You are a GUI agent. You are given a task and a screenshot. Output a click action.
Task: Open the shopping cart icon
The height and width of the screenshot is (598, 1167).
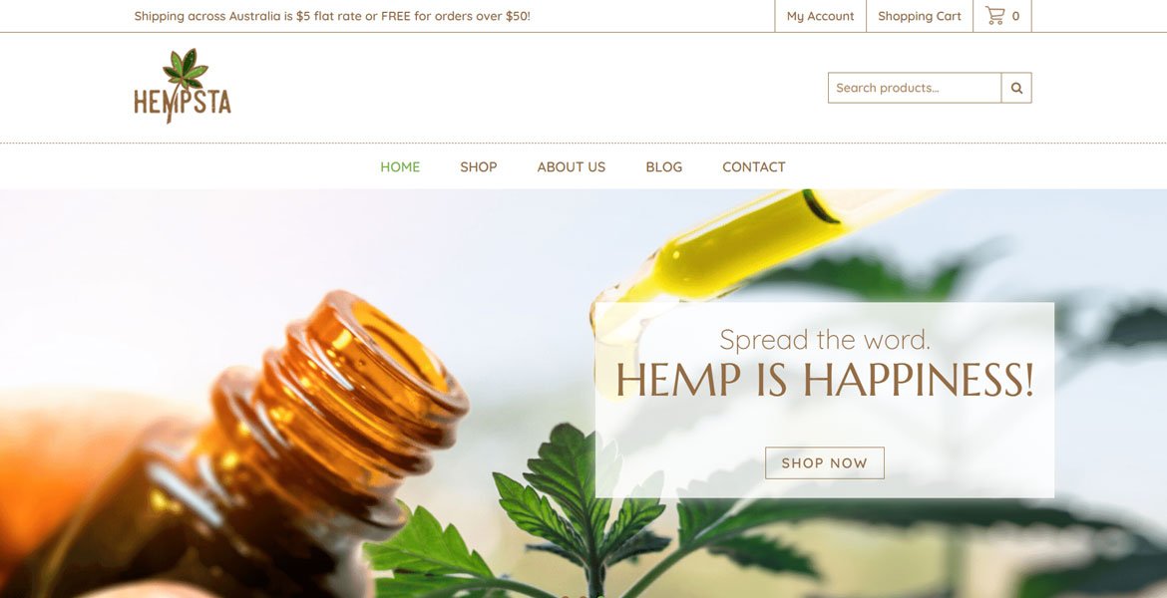tap(994, 16)
